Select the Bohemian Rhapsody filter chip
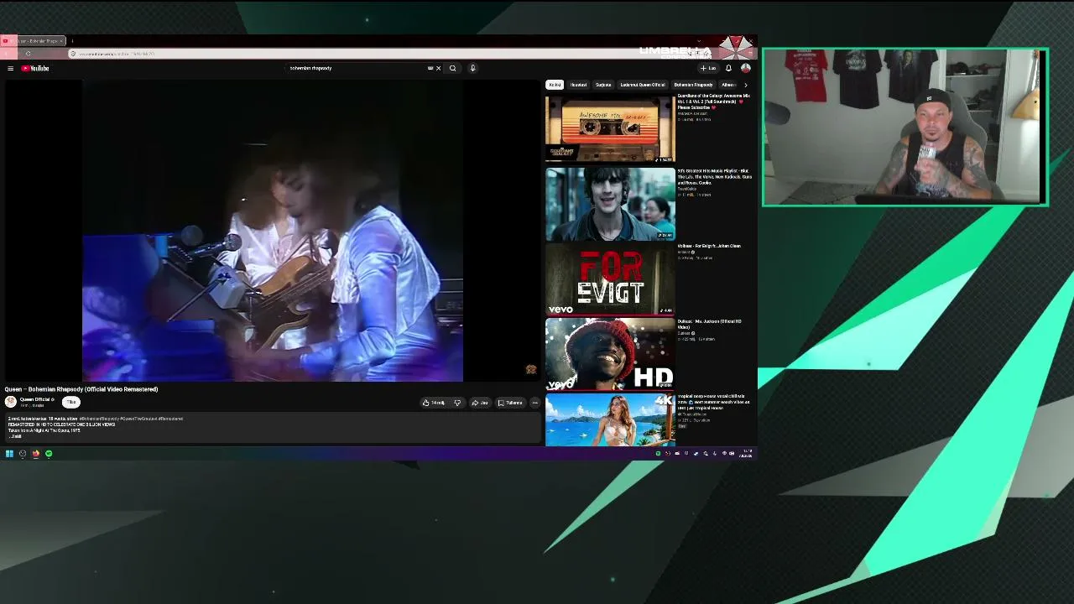 click(693, 85)
